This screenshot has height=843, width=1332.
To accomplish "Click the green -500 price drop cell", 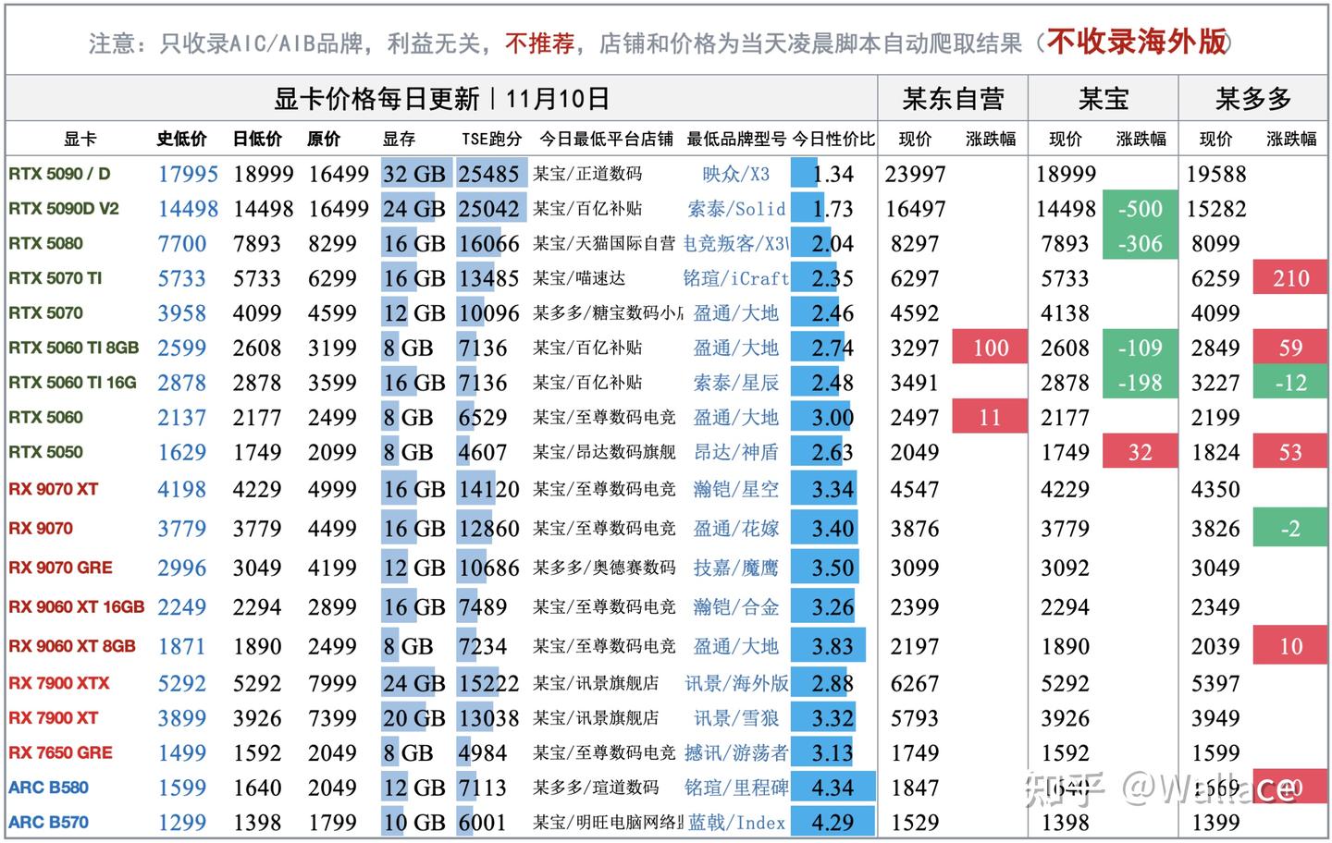I will tap(1140, 209).
